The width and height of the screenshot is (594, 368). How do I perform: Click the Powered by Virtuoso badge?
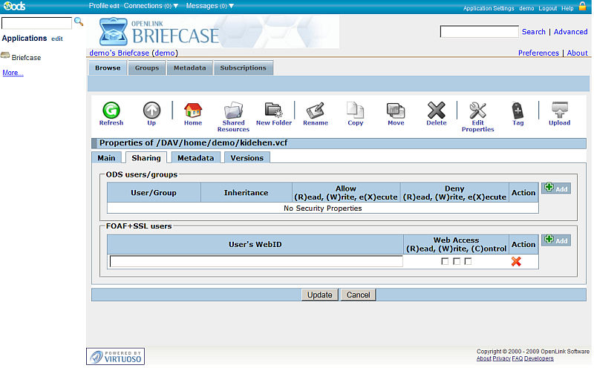pyautogui.click(x=116, y=356)
